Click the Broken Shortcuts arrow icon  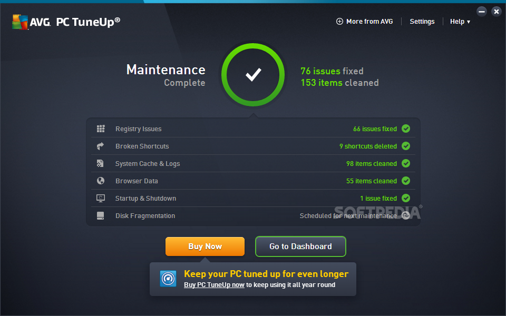(x=100, y=146)
